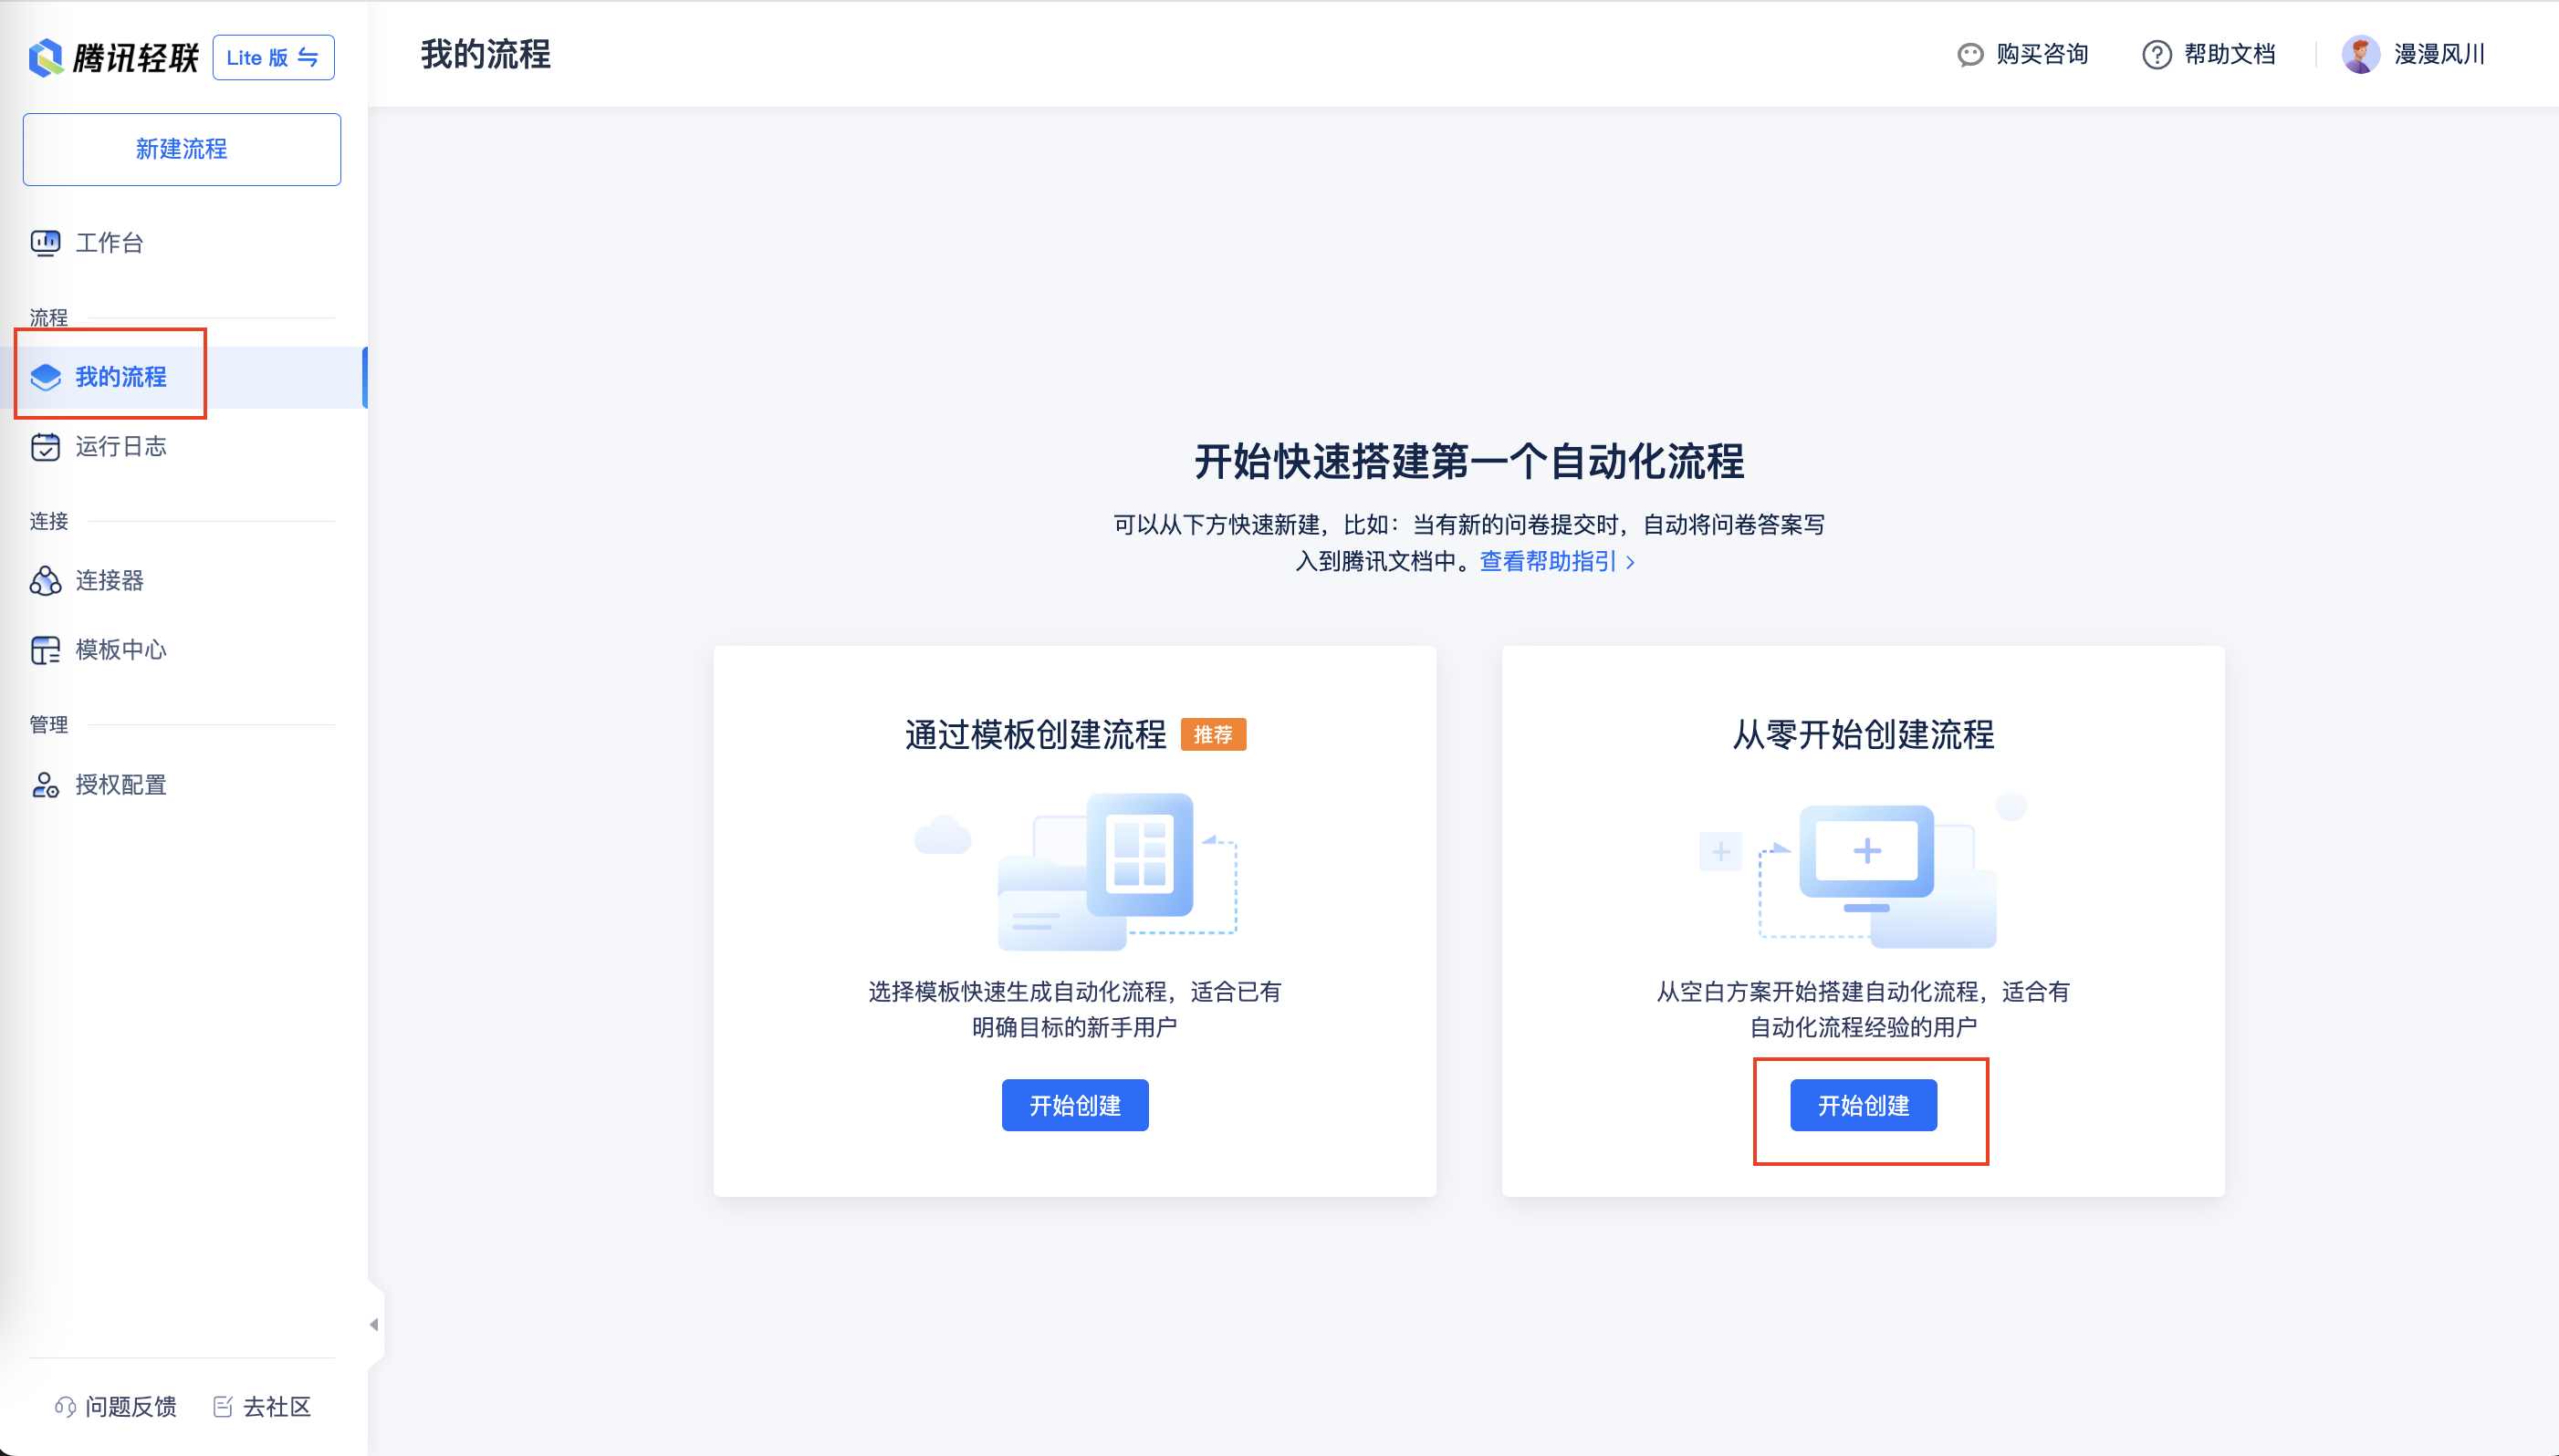Click the user avatar picture

tap(2361, 54)
